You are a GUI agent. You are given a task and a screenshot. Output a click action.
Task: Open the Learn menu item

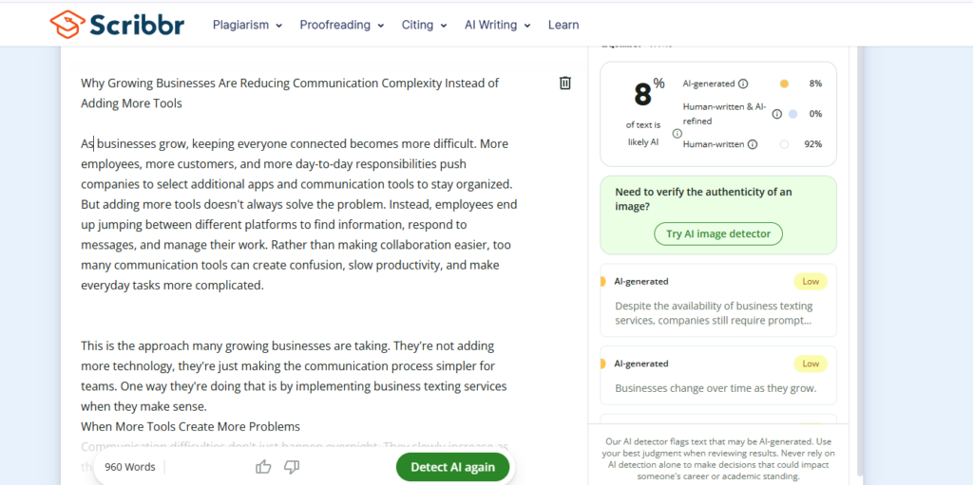point(563,25)
